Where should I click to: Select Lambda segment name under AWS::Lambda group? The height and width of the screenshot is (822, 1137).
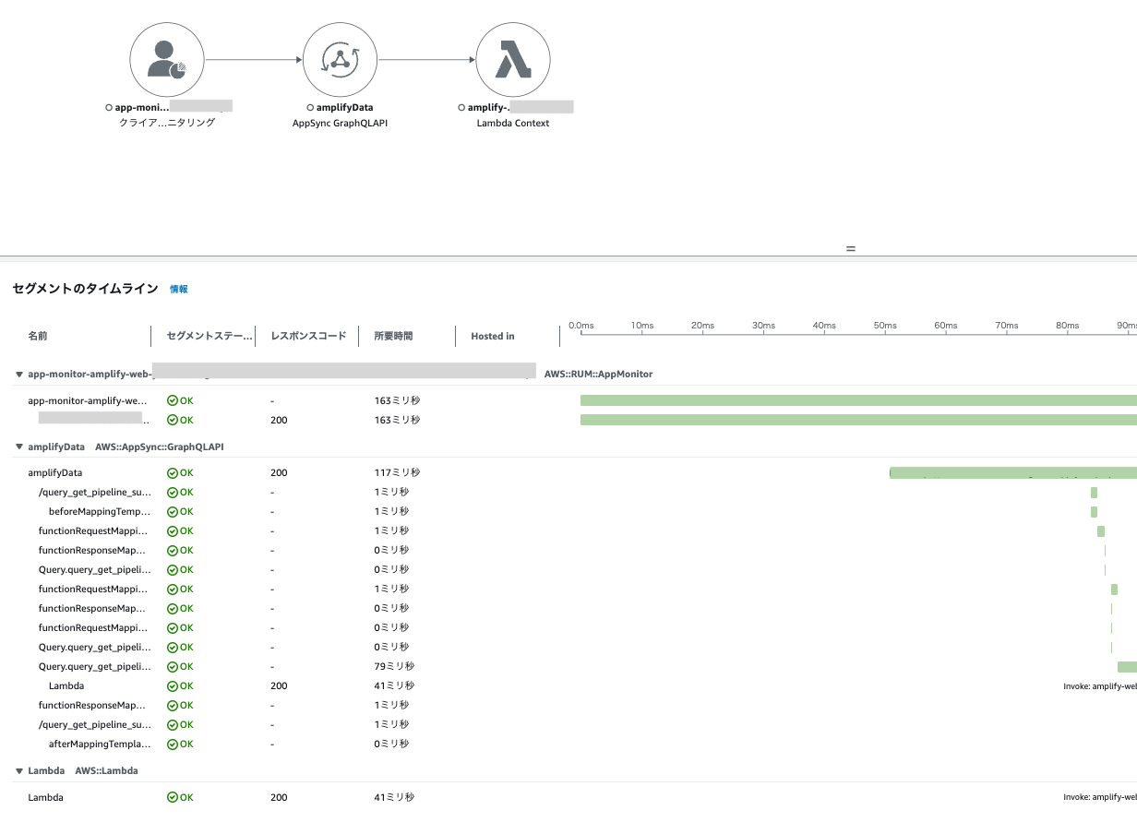[46, 797]
